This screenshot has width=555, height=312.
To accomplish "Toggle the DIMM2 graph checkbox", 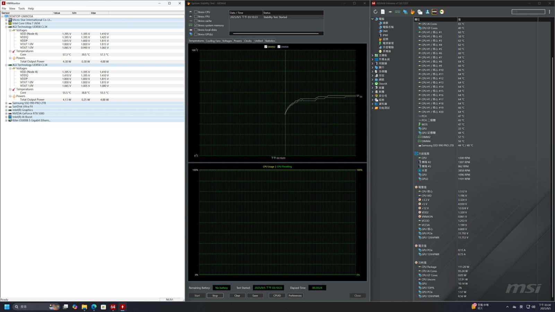I will [x=266, y=47].
